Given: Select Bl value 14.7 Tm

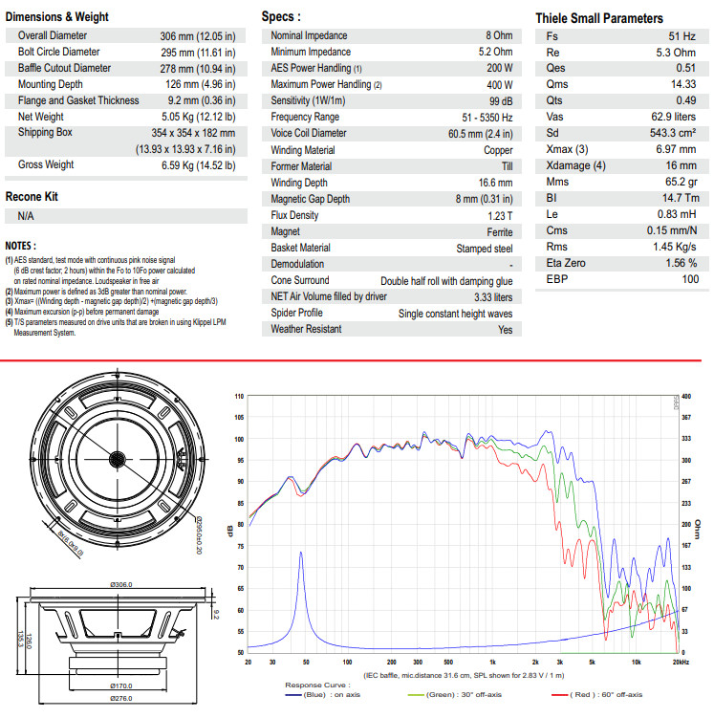Looking at the screenshot, I should [x=682, y=198].
